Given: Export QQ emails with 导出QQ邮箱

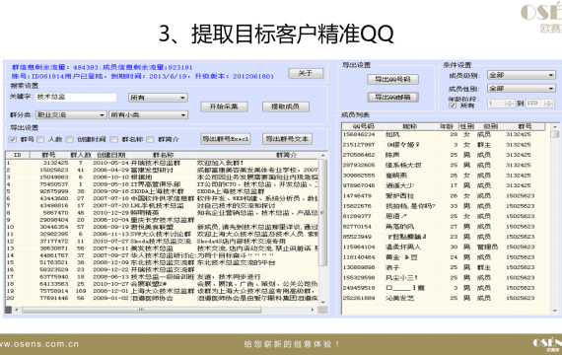Looking at the screenshot, I should pos(392,98).
